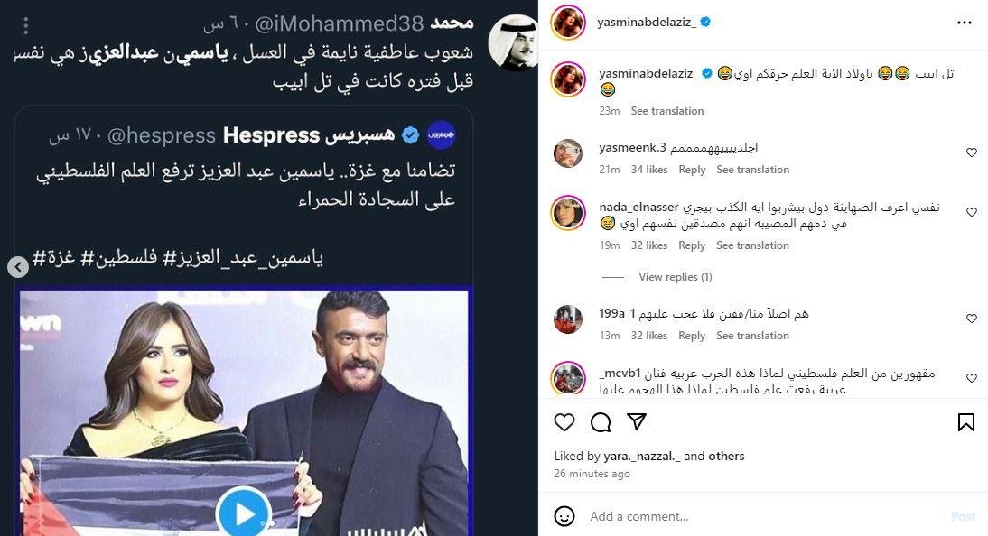The height and width of the screenshot is (536, 988).
Task: Like yasmeenk.3's comment
Action: coord(972,152)
